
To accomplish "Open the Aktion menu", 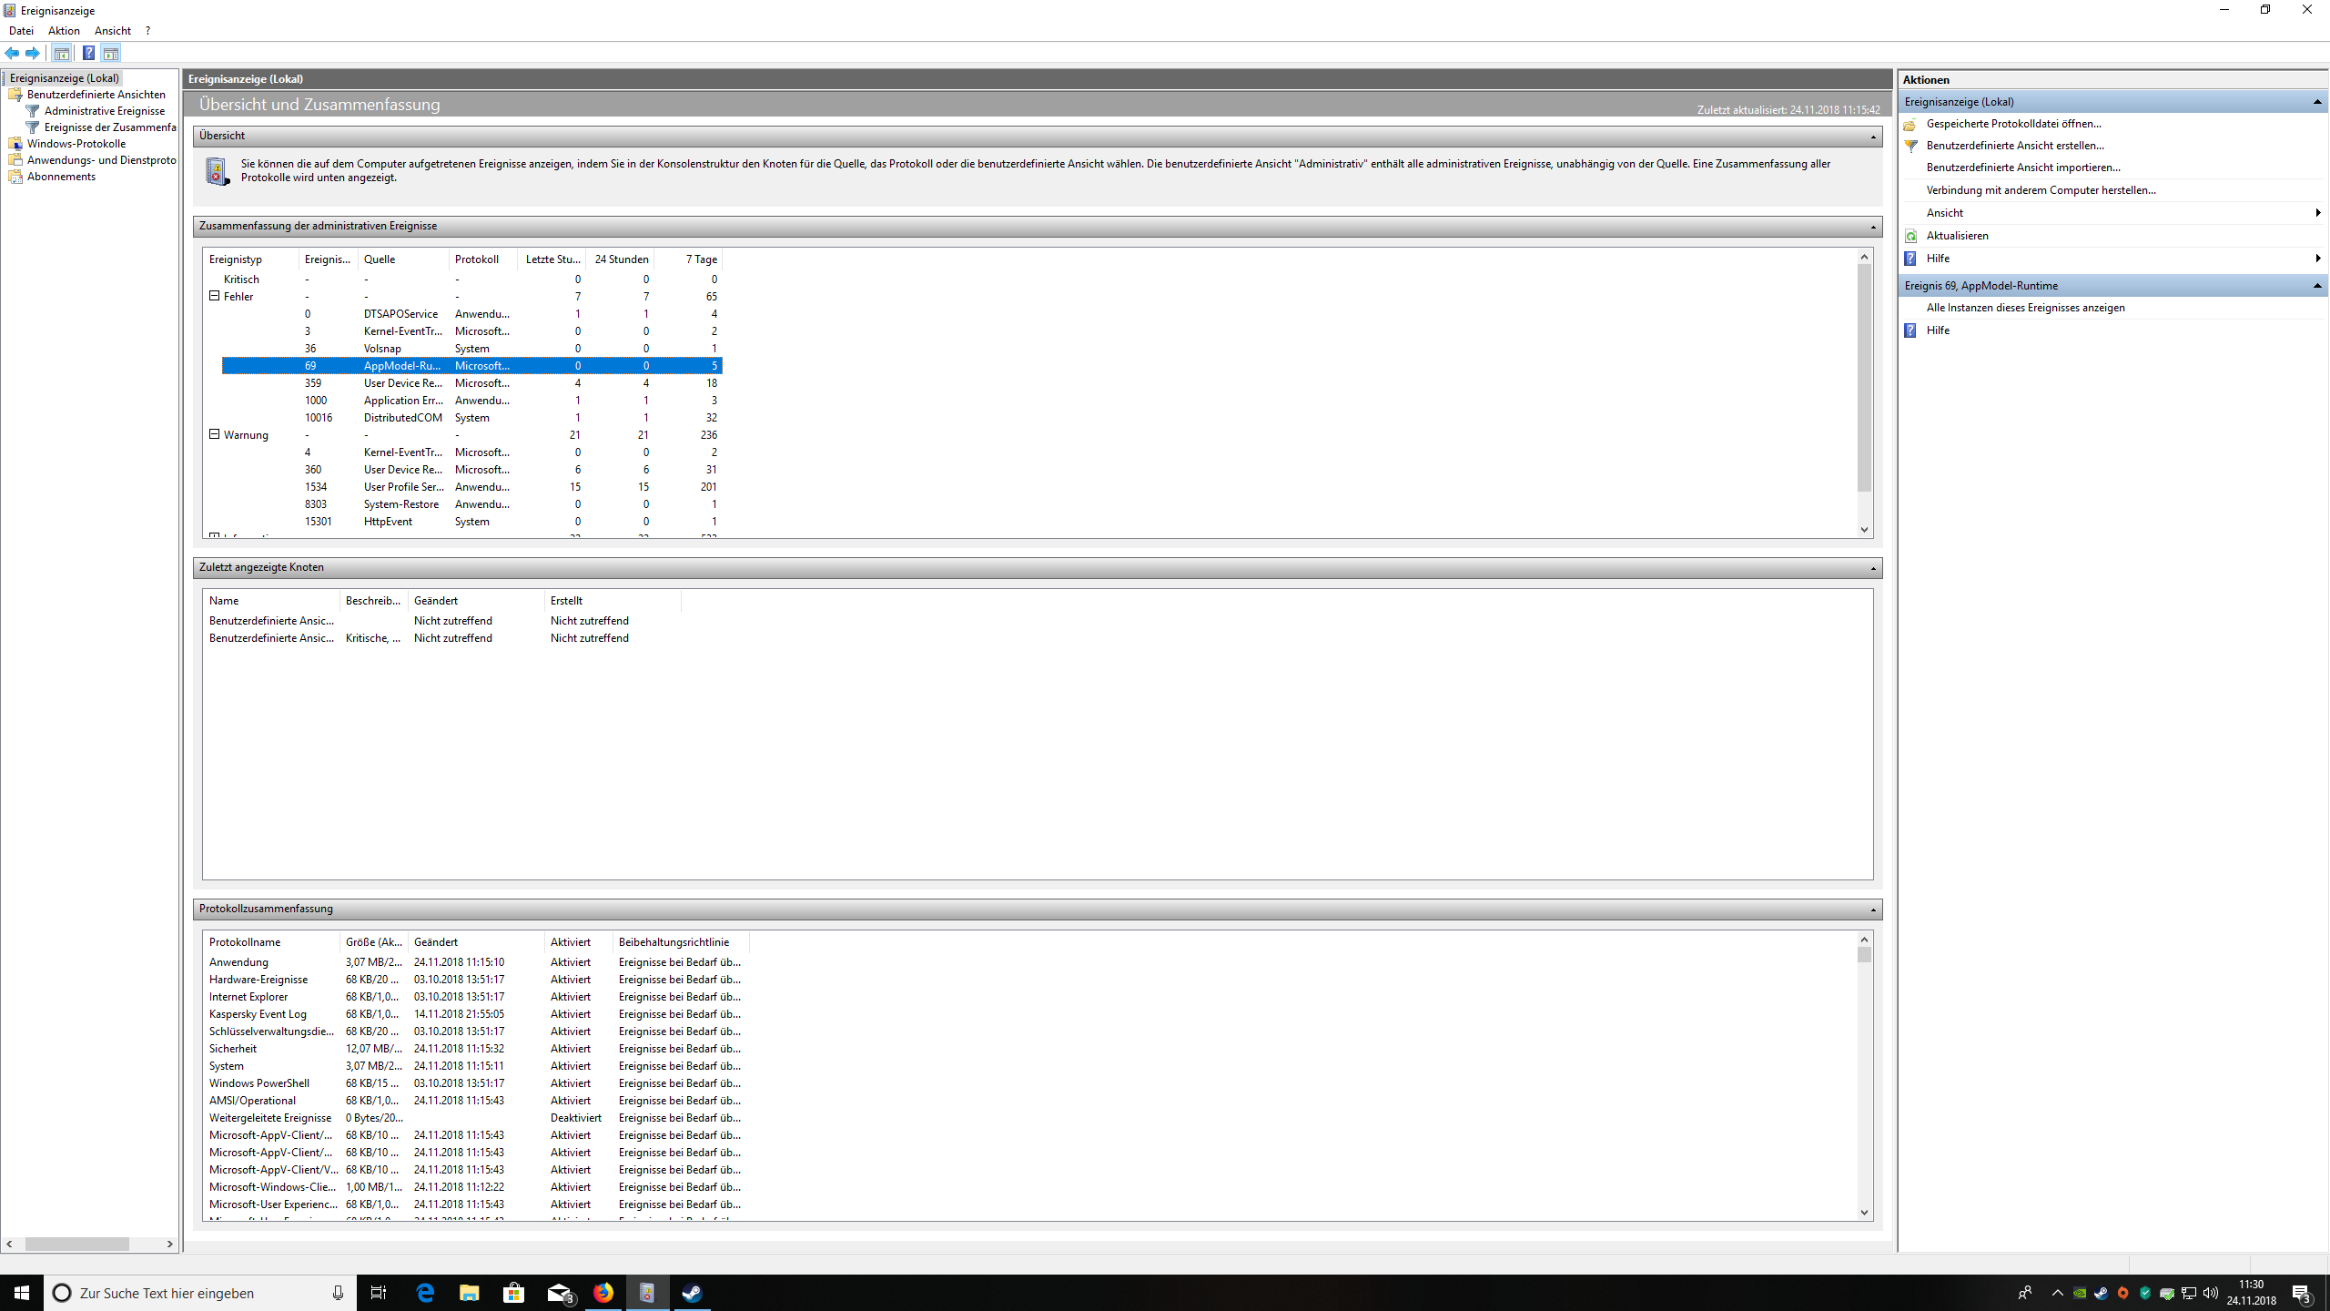I will [x=63, y=30].
